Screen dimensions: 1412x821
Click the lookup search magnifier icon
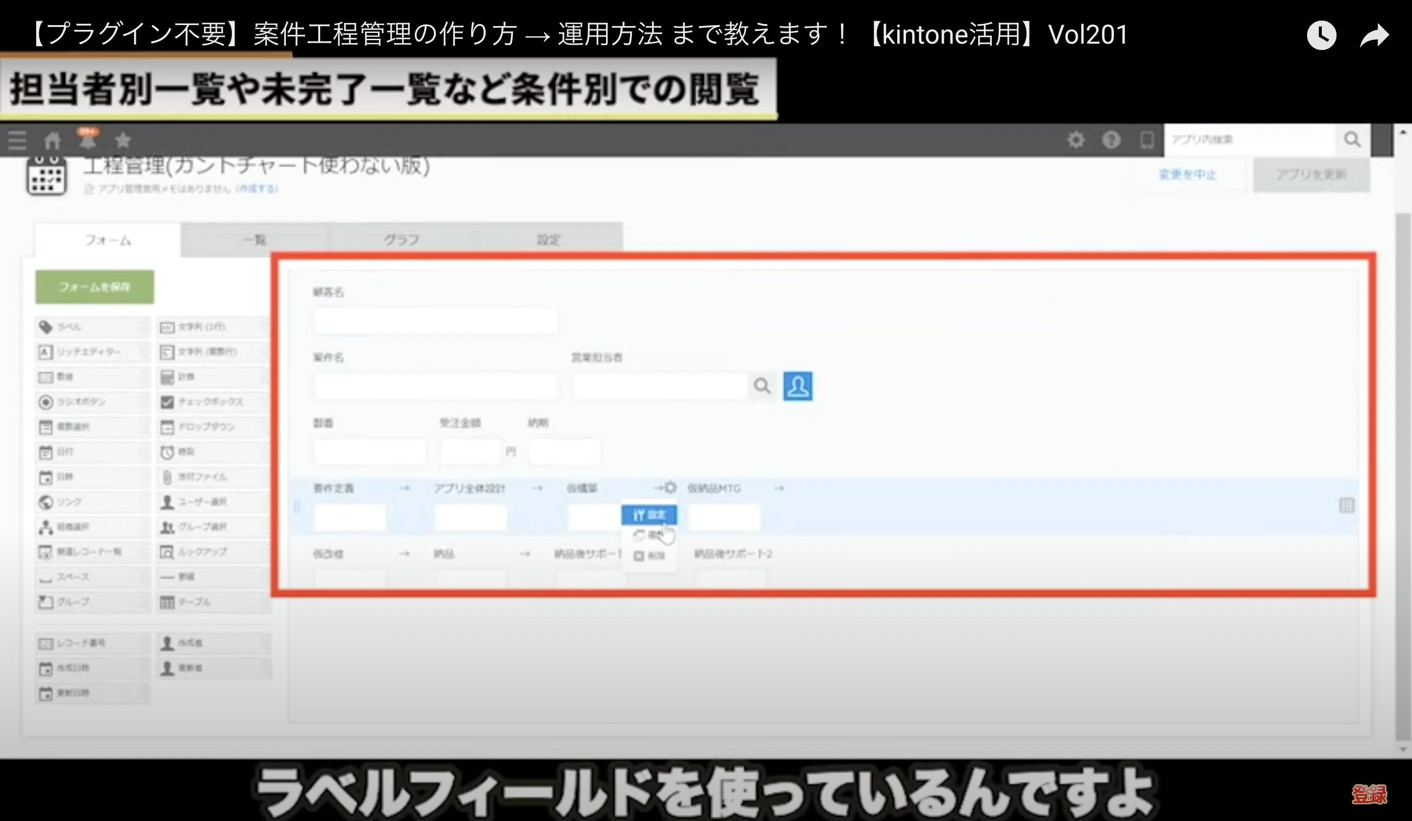(762, 386)
